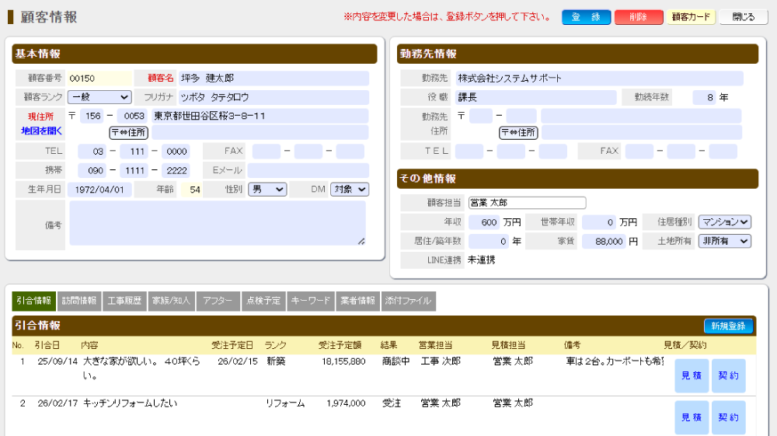This screenshot has height=436, width=777.
Task: Open the 顧客ランク dropdown
Action: (x=99, y=97)
